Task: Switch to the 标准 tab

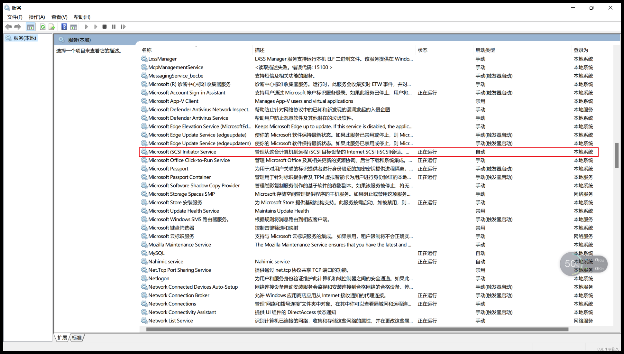Action: pos(77,338)
